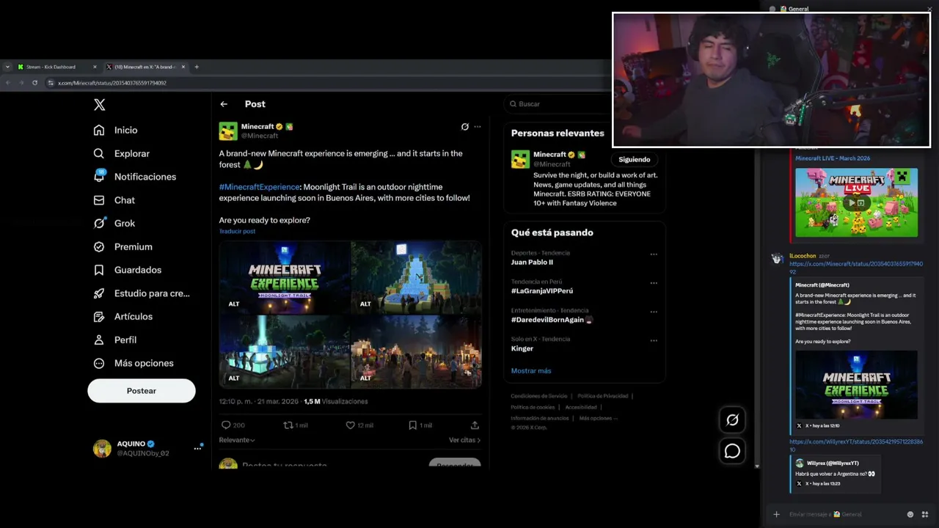This screenshot has width=939, height=528.
Task: Switch to the Stream - Kick Dashboard tab
Action: click(56, 67)
